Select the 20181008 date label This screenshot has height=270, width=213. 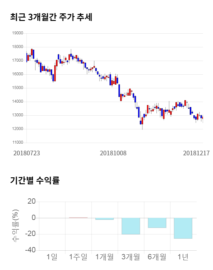[x=113, y=153]
